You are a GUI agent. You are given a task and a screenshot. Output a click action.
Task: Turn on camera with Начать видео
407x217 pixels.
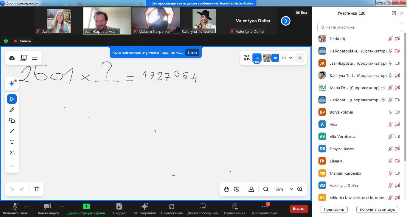(48, 209)
